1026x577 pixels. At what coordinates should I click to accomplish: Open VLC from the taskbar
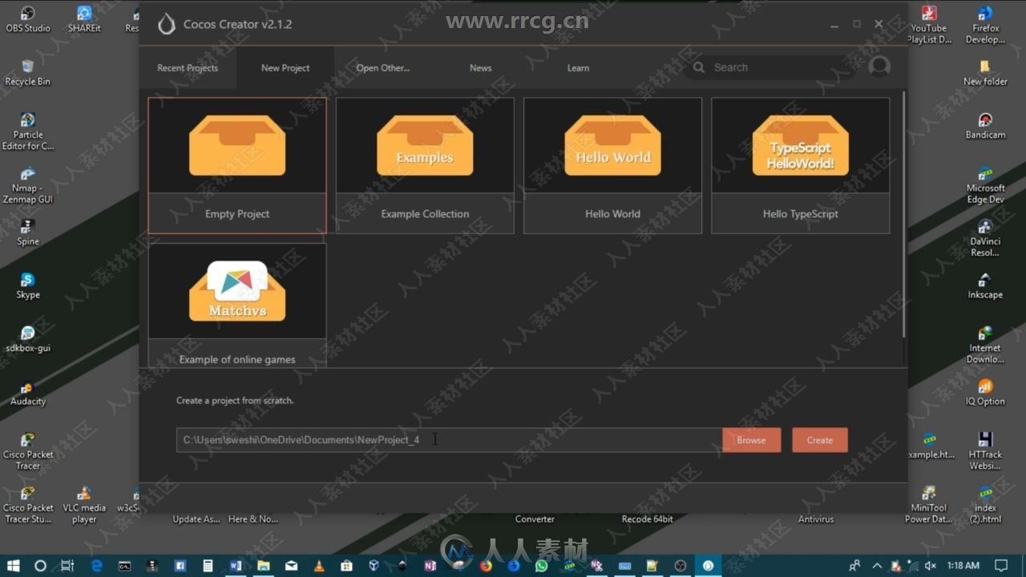(318, 565)
